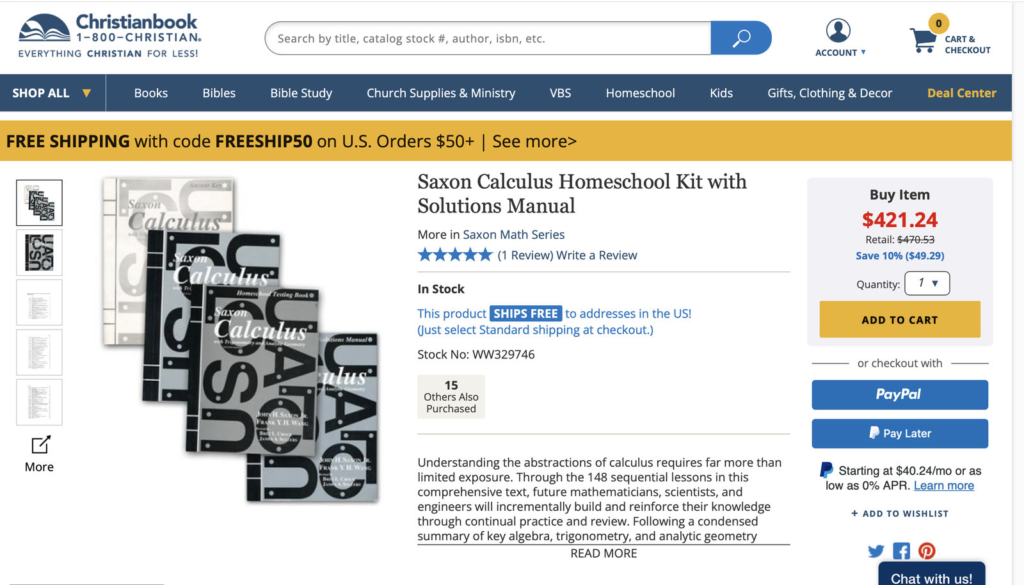Open the Homeschool menu
Viewport: 1024px width, 585px height.
point(640,93)
